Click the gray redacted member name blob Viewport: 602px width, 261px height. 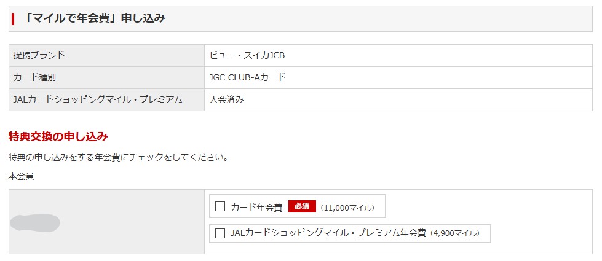35,223
